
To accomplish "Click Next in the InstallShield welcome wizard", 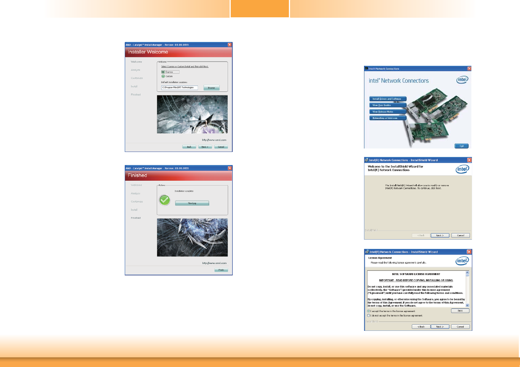I will click(x=440, y=235).
